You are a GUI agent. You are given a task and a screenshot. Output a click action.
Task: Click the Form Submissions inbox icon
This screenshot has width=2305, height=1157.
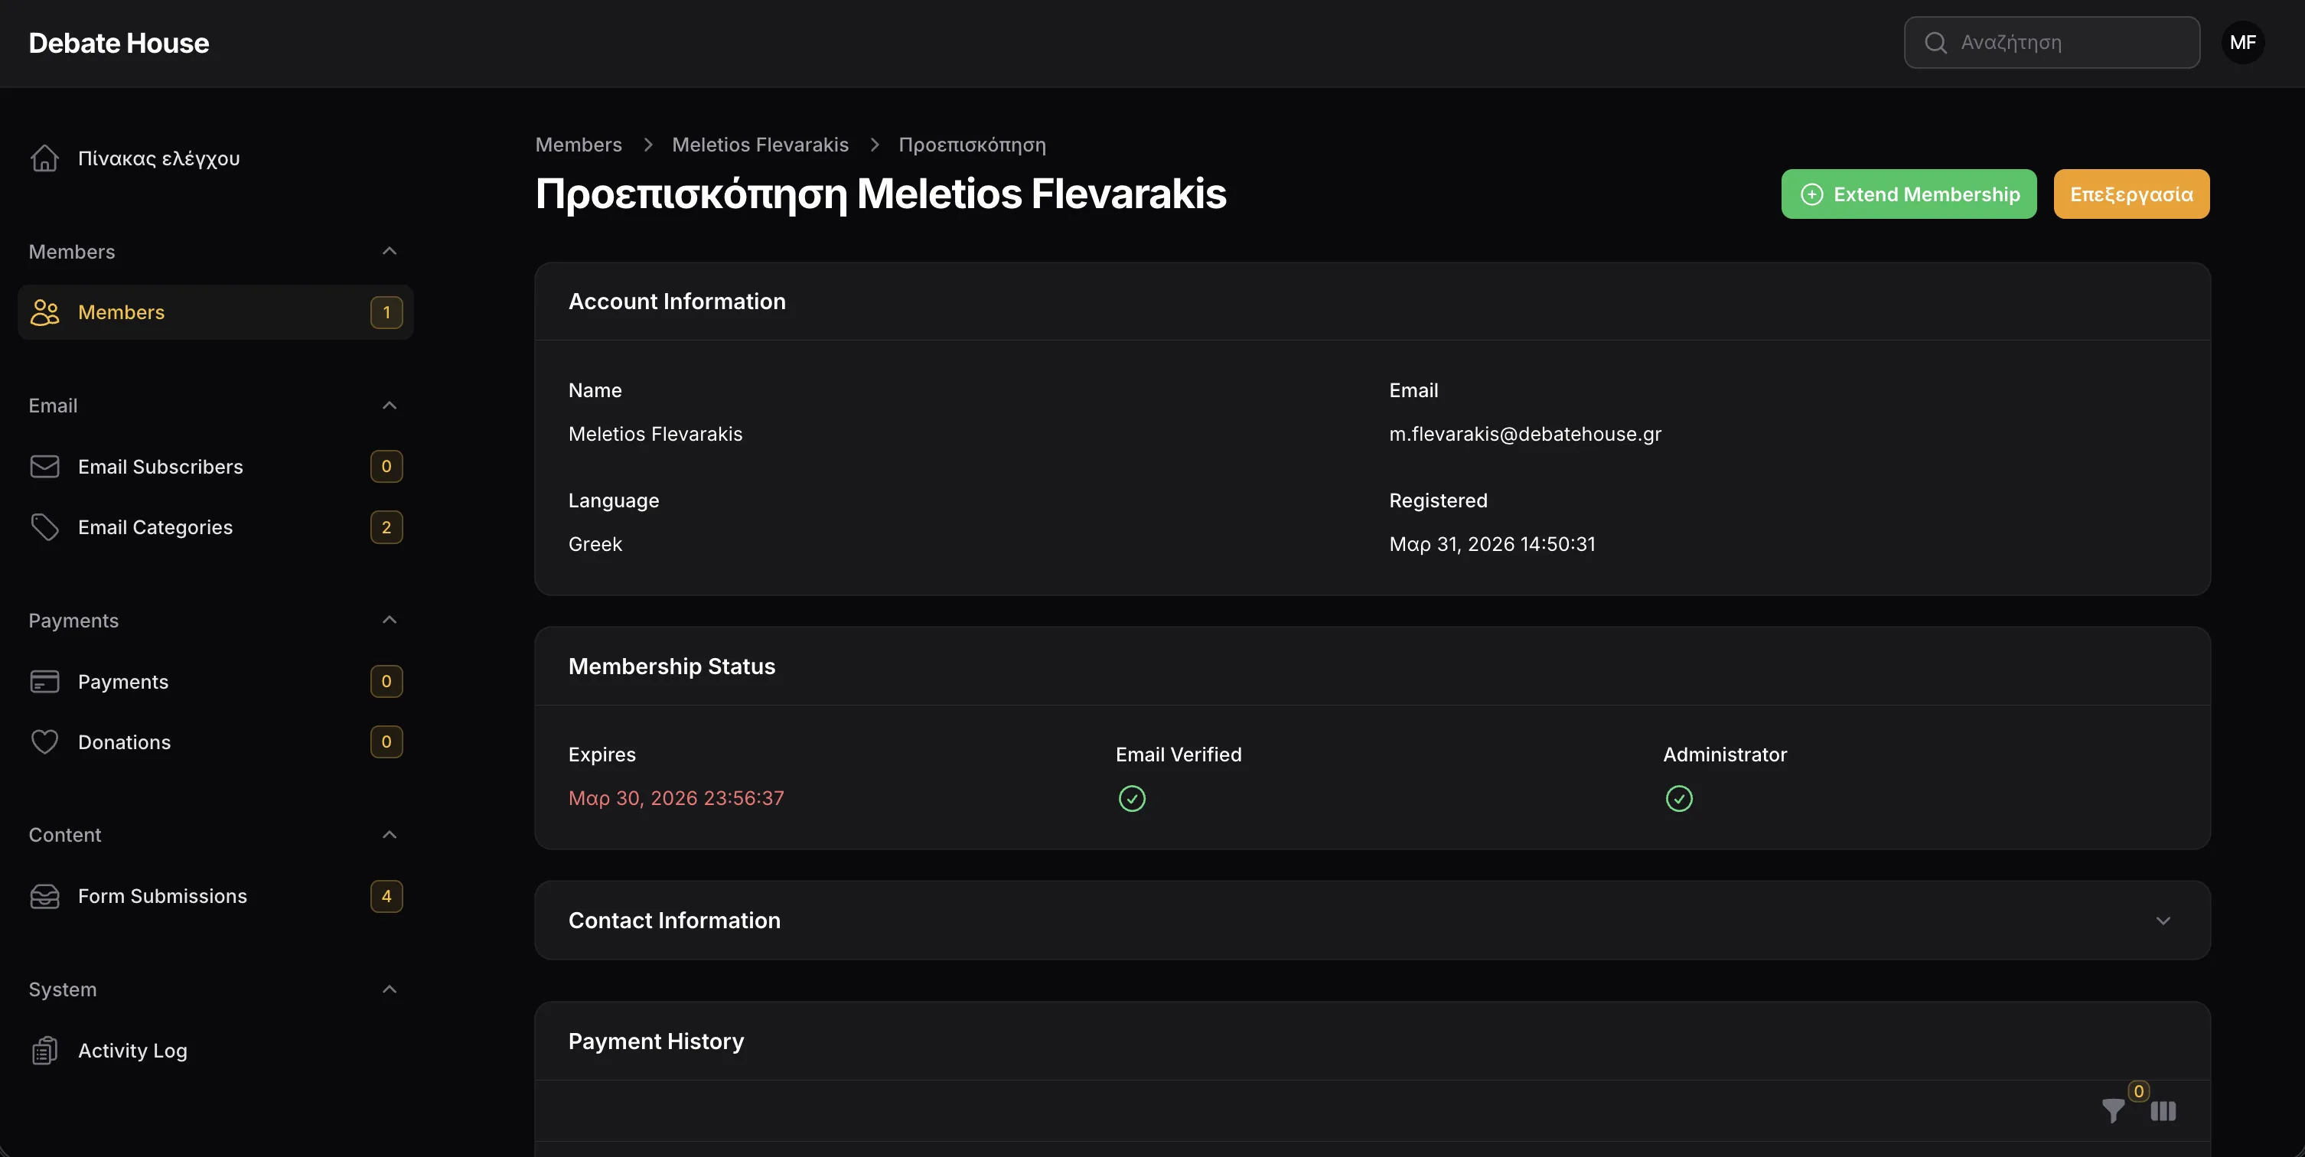coord(44,896)
